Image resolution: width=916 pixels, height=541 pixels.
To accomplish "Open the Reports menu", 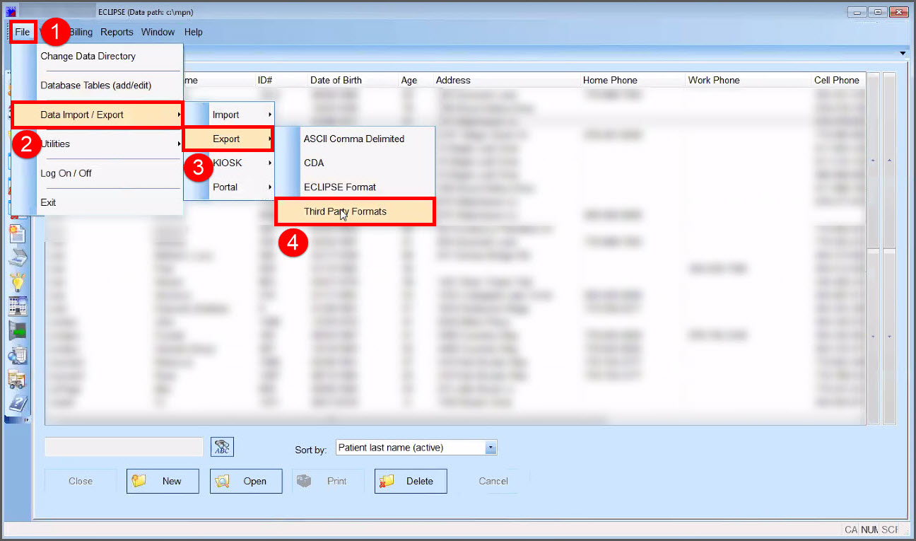I will click(117, 32).
